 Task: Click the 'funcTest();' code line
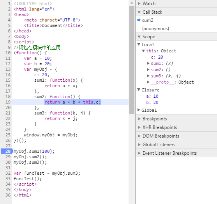pos(28,179)
